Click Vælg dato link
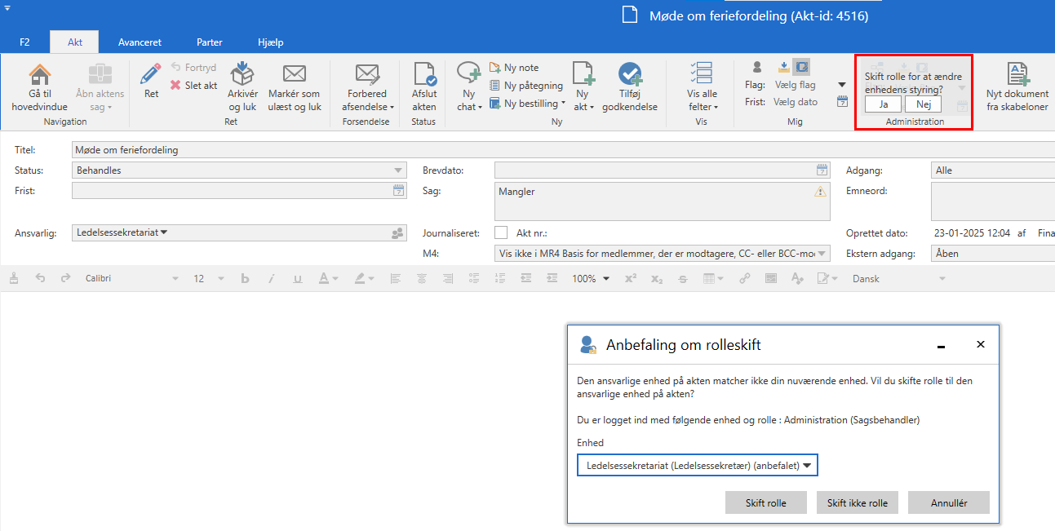Screen dimensions: 1055x531 796,102
